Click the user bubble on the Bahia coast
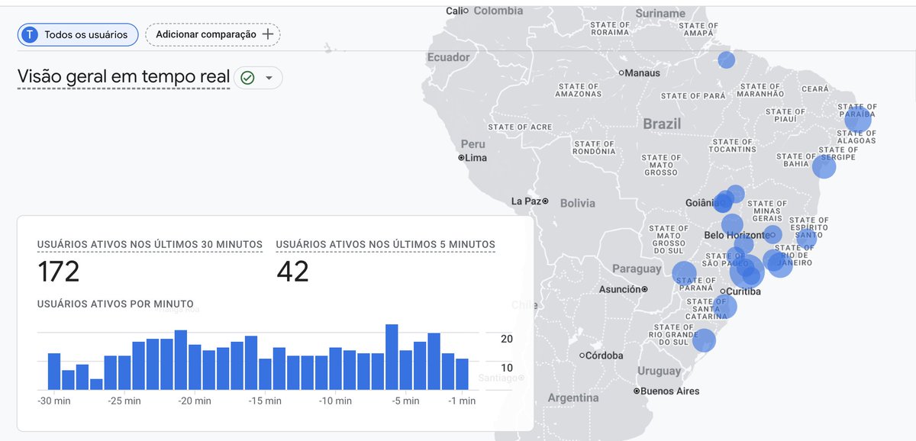Image resolution: width=916 pixels, height=441 pixels. pos(824,166)
